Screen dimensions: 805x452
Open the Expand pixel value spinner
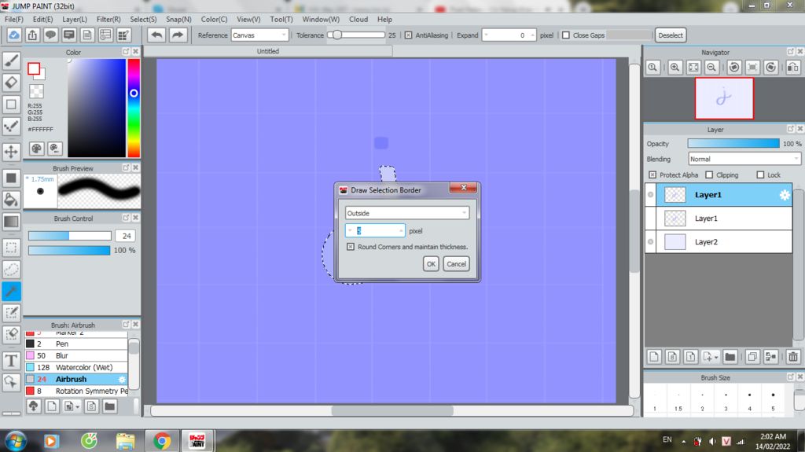(x=509, y=35)
